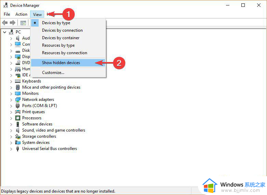This screenshot has height=195, width=267.
Task: Expand the Software devices category
Action: tap(11, 124)
